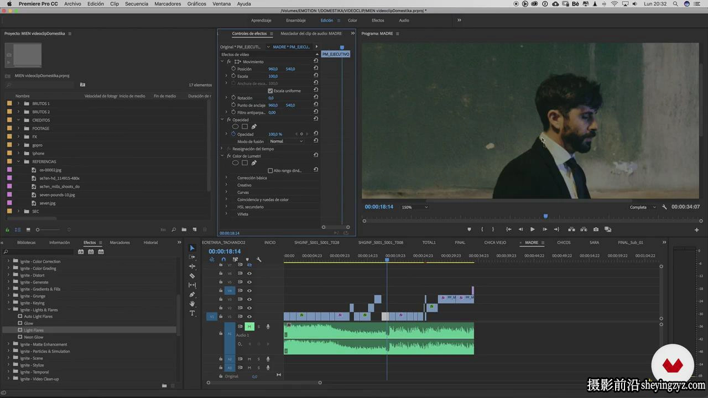
Task: Reset the Posición parameter
Action: tap(316, 69)
